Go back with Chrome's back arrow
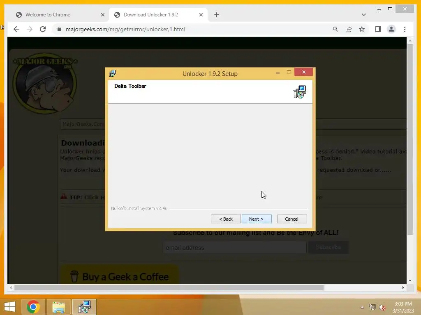 pyautogui.click(x=16, y=29)
